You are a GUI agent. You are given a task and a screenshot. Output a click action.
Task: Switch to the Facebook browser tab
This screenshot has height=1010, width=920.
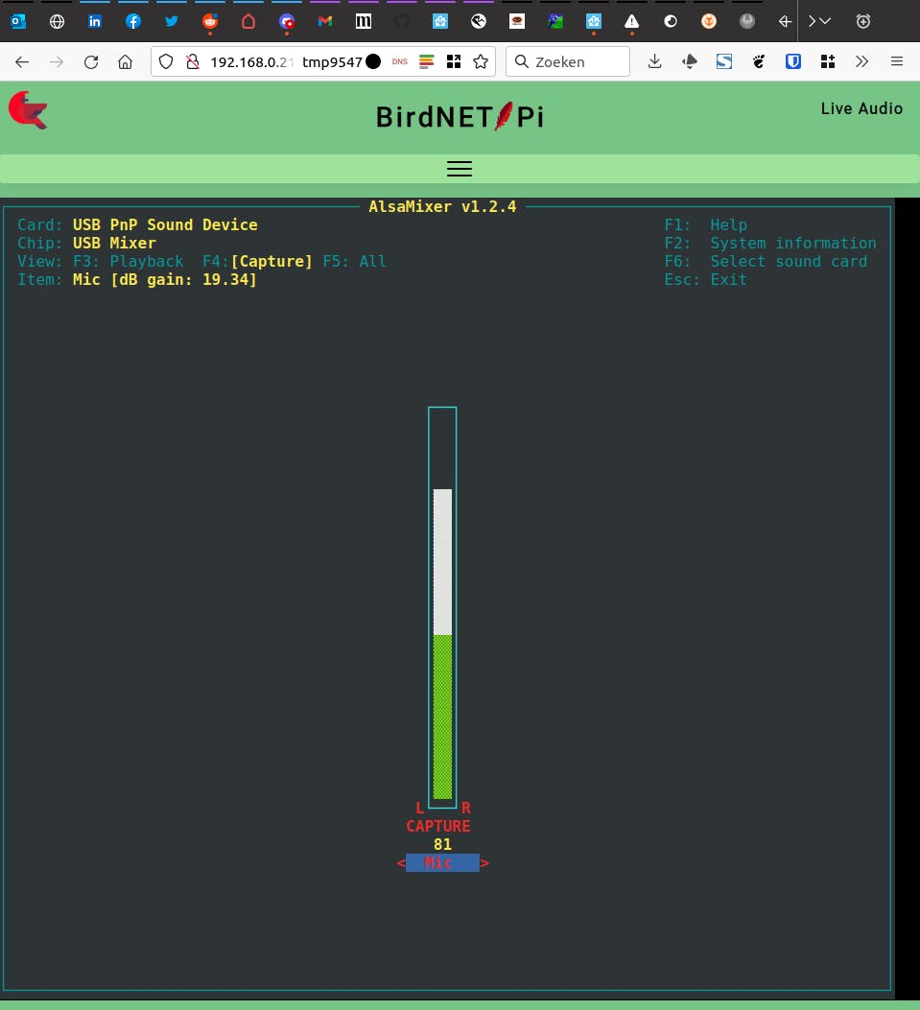(x=132, y=21)
